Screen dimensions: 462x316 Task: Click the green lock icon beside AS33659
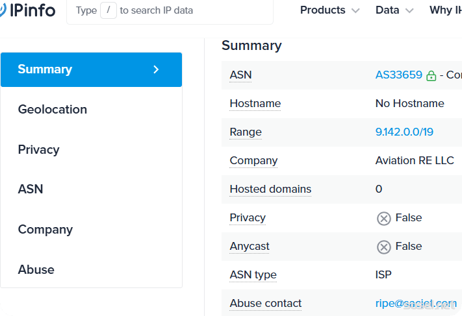pyautogui.click(x=431, y=76)
